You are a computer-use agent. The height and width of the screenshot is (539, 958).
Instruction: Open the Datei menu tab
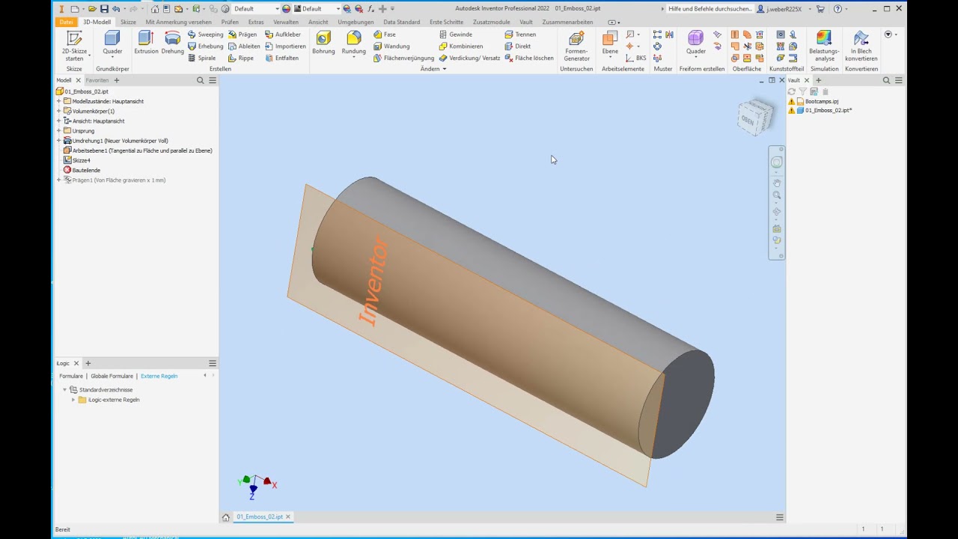(x=67, y=22)
